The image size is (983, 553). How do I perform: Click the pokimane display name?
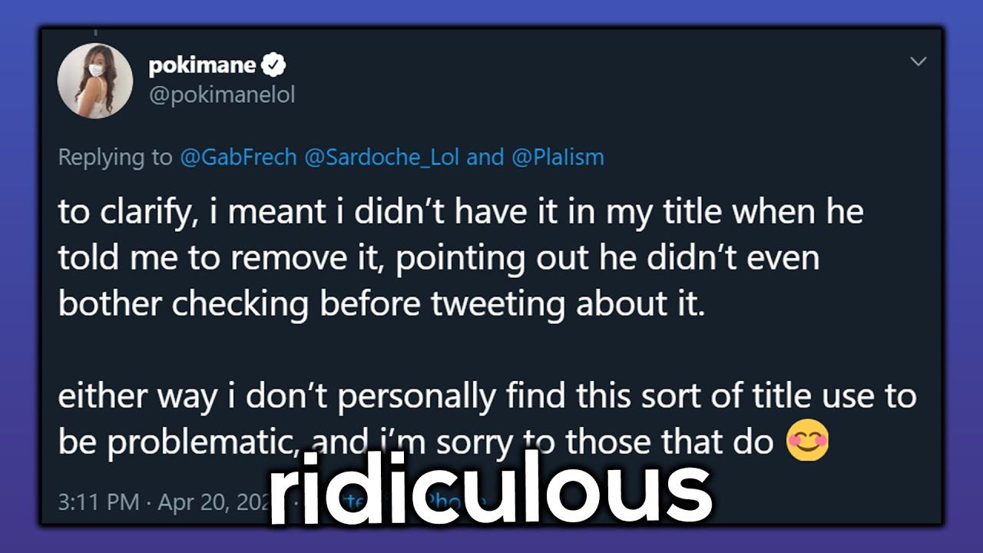tap(202, 66)
